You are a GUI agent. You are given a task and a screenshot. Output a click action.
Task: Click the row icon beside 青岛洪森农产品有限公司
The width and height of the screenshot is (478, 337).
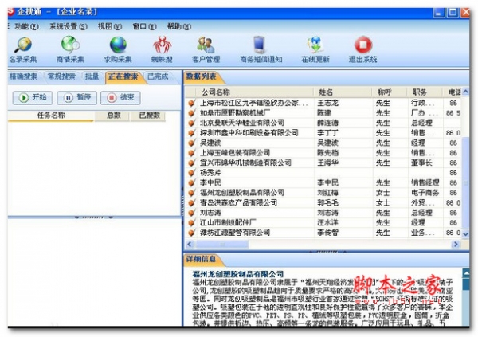tap(191, 203)
